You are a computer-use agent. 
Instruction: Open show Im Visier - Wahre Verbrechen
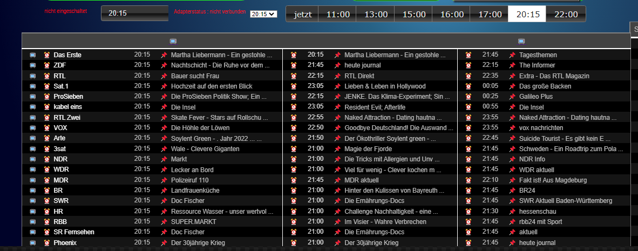click(385, 222)
